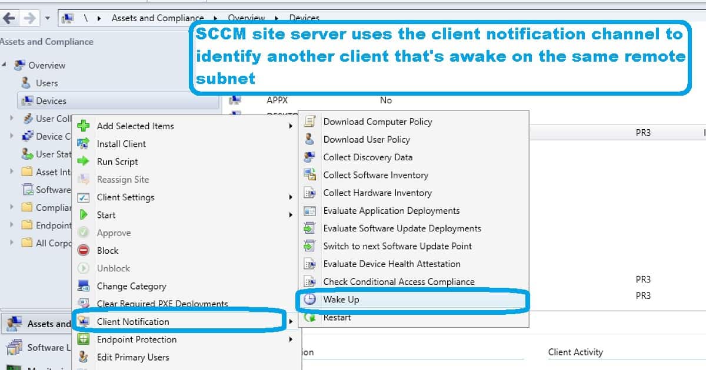The image size is (706, 370).
Task: Choose Block from context menu
Action: coord(108,251)
